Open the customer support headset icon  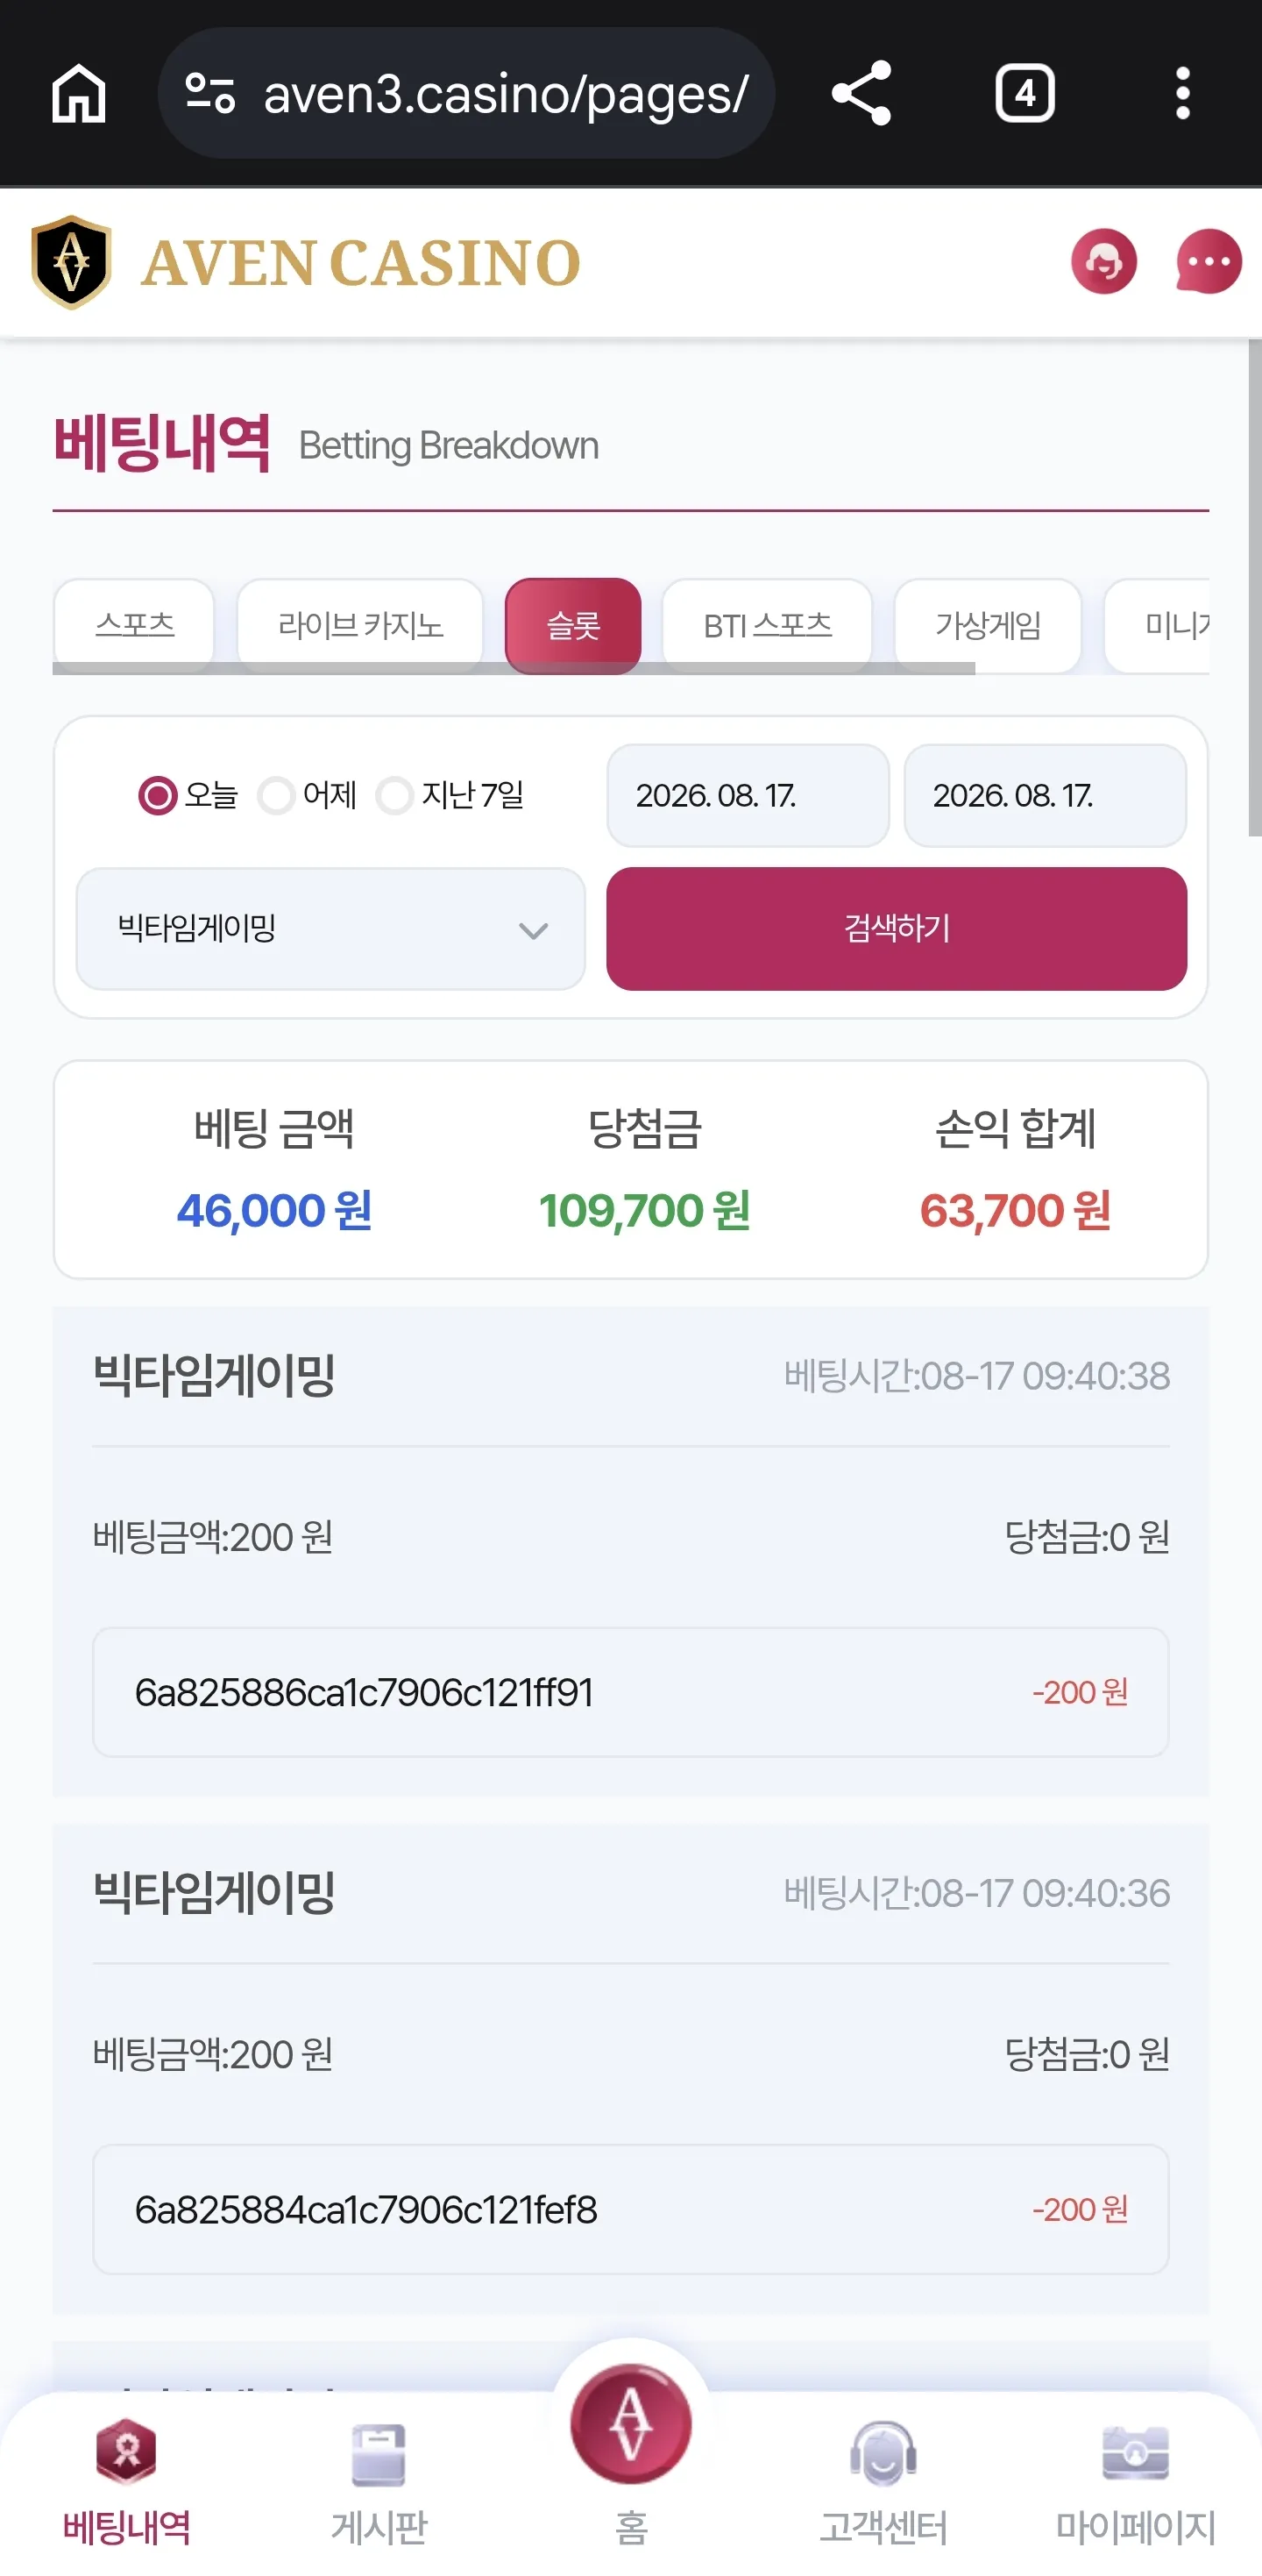pos(1104,262)
